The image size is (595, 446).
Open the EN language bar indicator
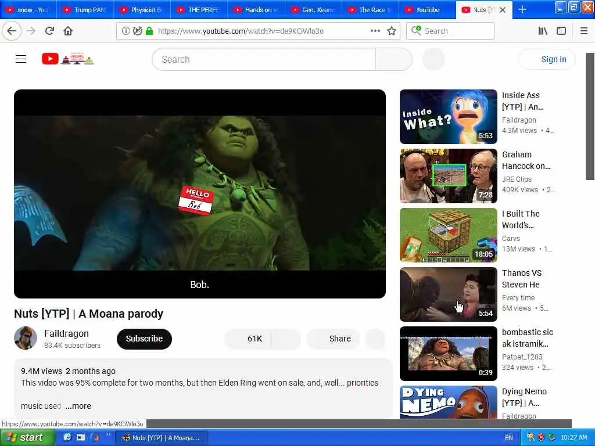coord(509,438)
